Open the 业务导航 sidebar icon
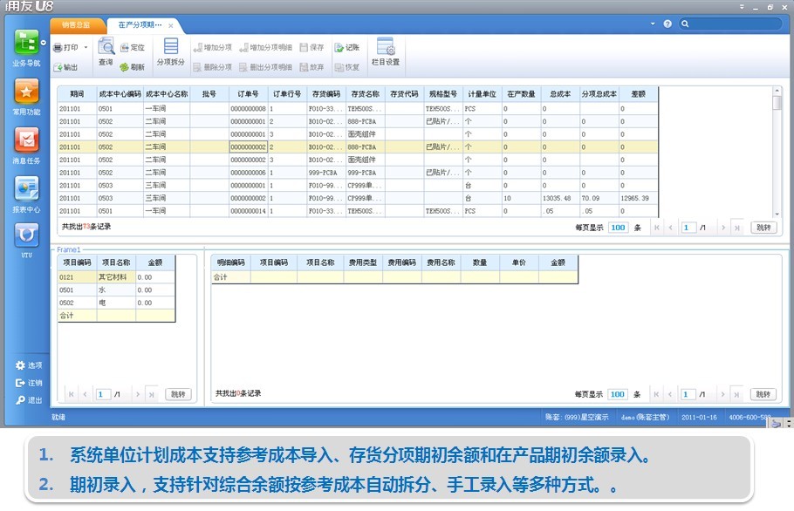 coord(26,42)
